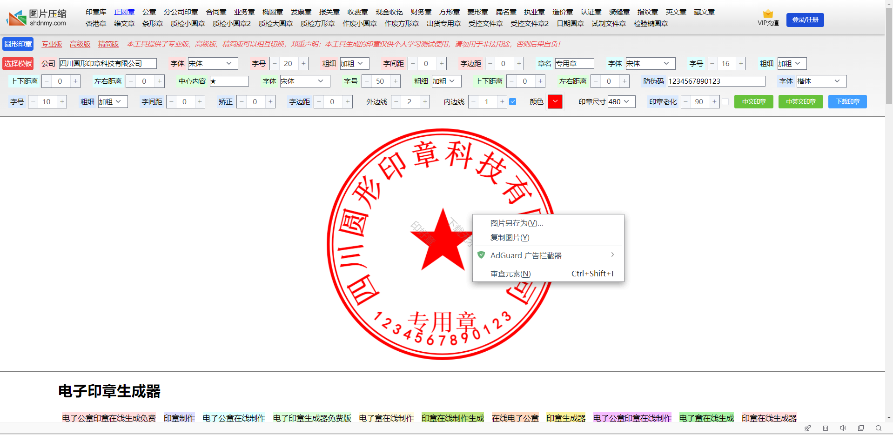This screenshot has height=435, width=893.
Task: Expand the 宋体 font dropdown
Action: (212, 63)
